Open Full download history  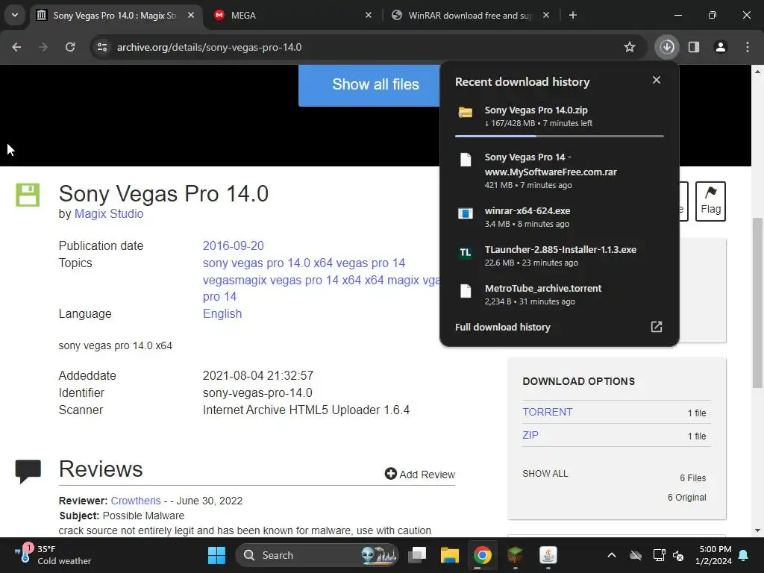pos(502,327)
